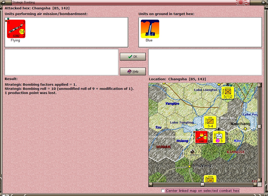Click the Yangtze river label on the map
Screen dimensions: 268x196
pos(172,104)
